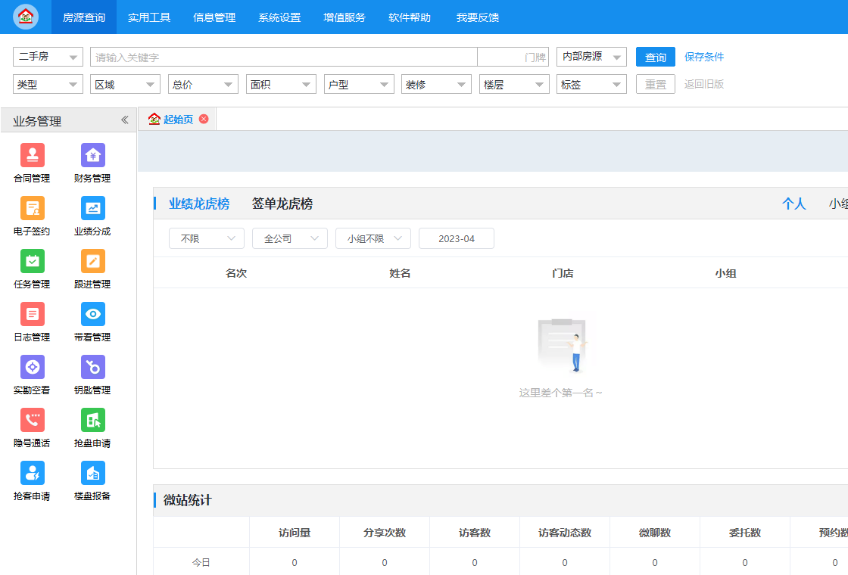Open the 信息管理 menu
Screen dimensions: 848x575
click(214, 17)
